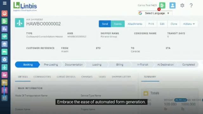This screenshot has height=114, width=203.
Task: Select the Documentation stage
Action: [x=74, y=65]
